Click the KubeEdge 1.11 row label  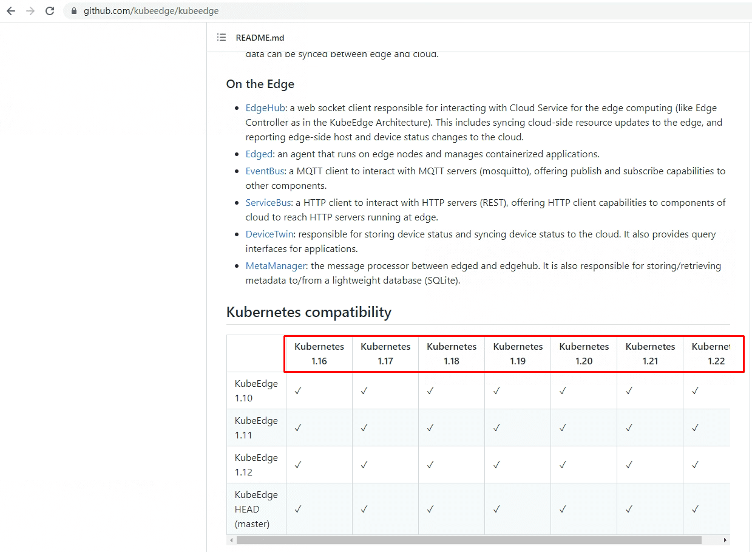tap(256, 428)
